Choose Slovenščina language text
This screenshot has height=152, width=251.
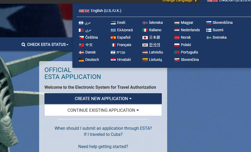(223, 23)
